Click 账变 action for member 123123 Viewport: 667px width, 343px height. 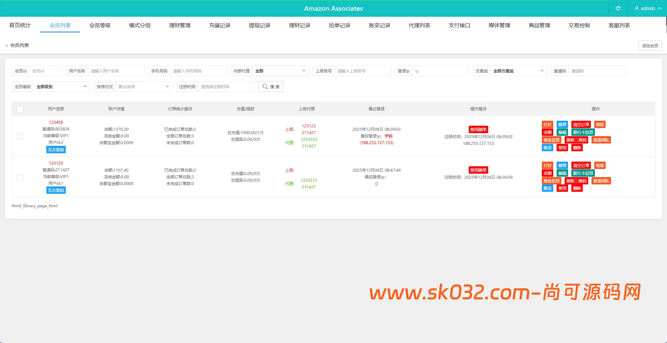tap(547, 188)
